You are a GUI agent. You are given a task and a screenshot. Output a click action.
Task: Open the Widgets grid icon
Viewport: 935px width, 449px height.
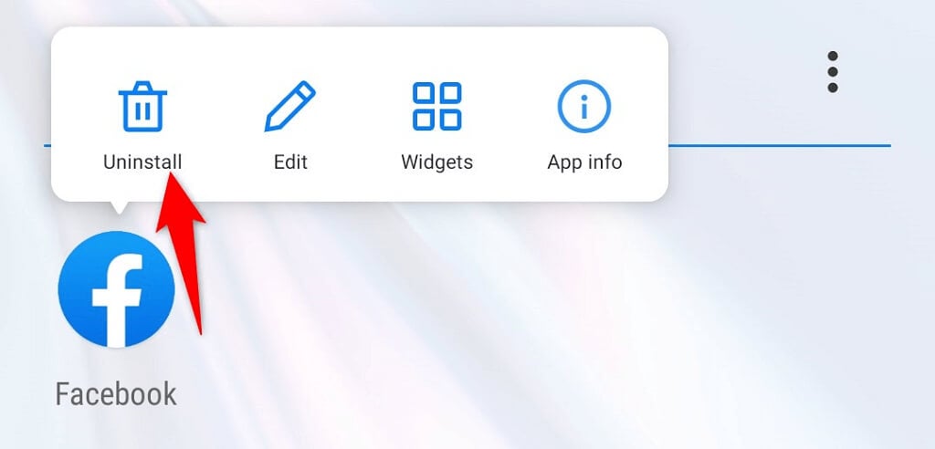(437, 106)
